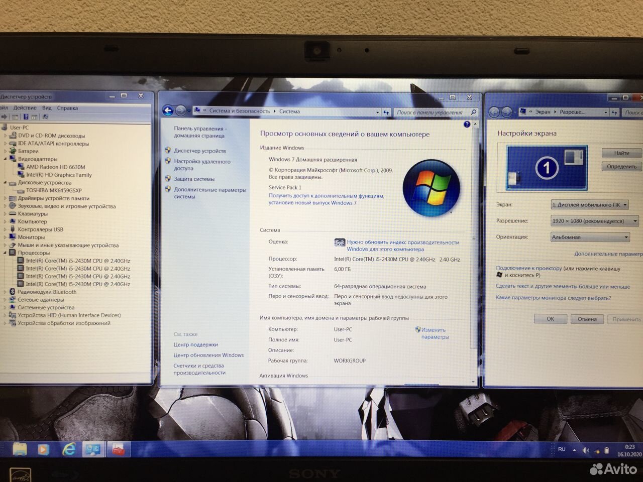Click the Изменить параметры link
The width and height of the screenshot is (643, 482).
[x=434, y=333]
